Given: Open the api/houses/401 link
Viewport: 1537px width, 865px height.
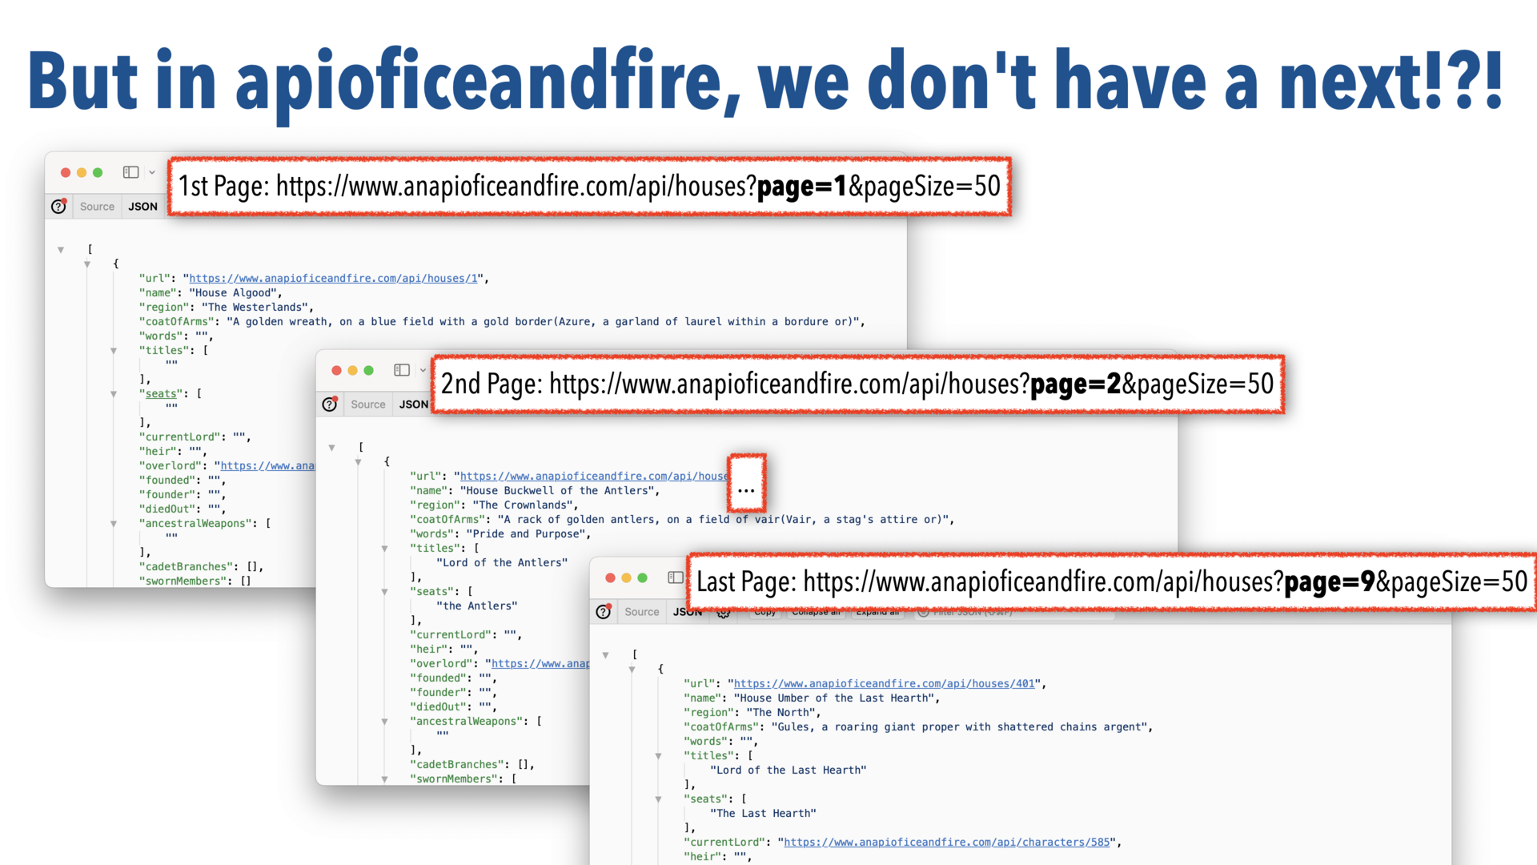Looking at the screenshot, I should 885,684.
